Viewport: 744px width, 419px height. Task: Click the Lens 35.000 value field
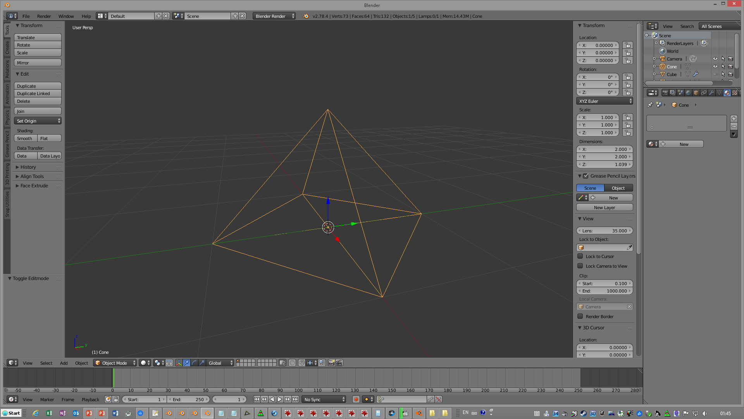604,230
